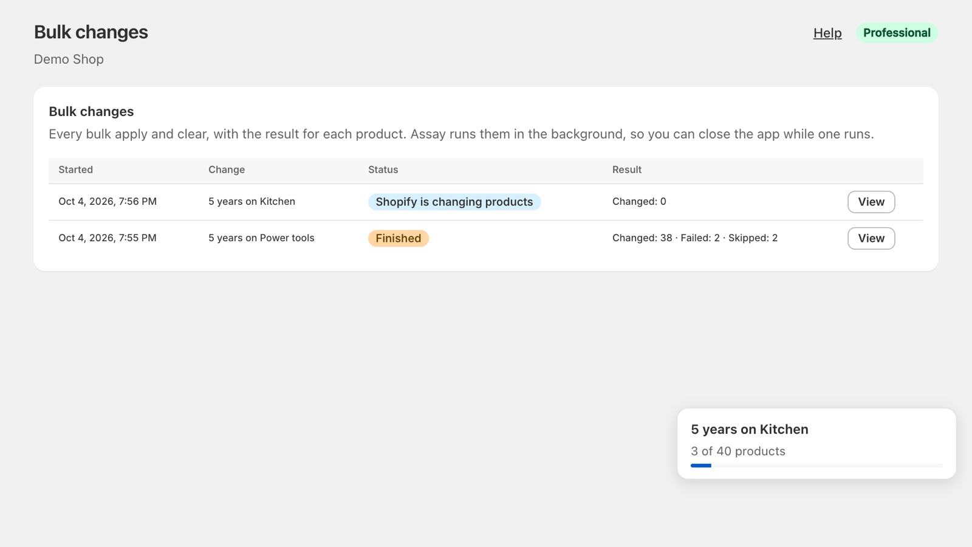This screenshot has width=972, height=547.
Task: Select the Finished status badge
Action: (x=399, y=238)
